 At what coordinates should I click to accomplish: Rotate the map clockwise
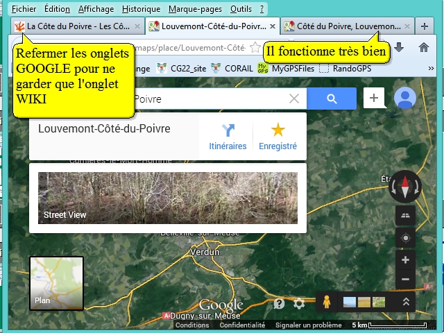click(x=416, y=187)
